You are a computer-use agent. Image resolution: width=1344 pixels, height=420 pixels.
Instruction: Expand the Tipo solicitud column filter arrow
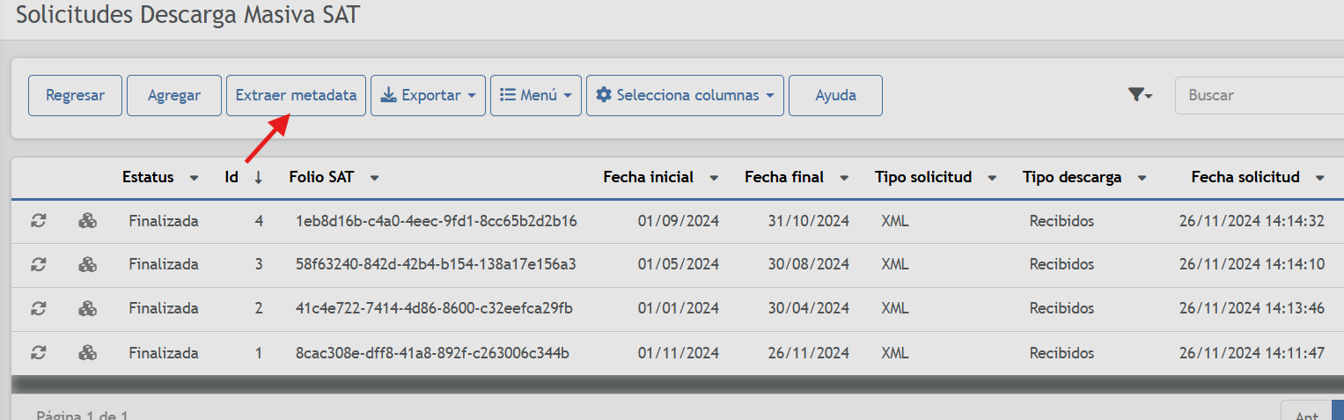(x=992, y=178)
